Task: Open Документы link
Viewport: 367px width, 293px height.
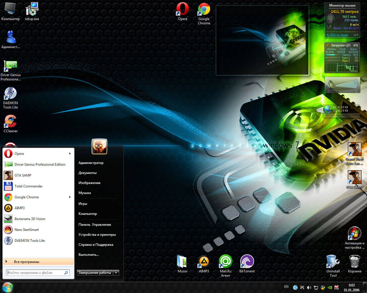Action: 87,173
